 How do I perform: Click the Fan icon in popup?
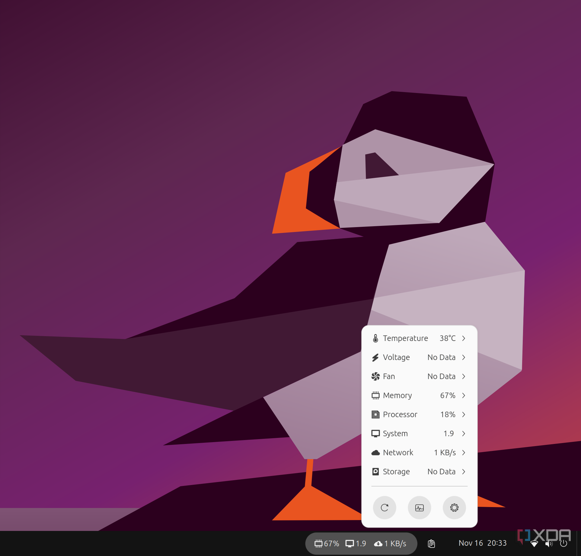375,376
